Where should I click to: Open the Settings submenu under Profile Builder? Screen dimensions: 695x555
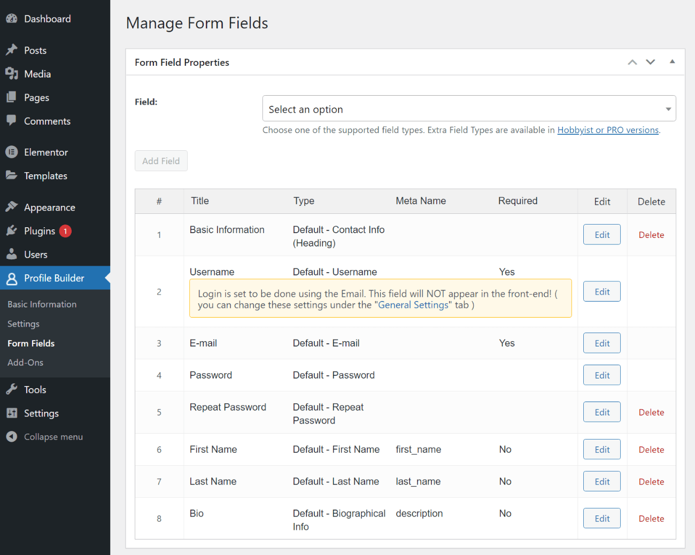(x=24, y=324)
